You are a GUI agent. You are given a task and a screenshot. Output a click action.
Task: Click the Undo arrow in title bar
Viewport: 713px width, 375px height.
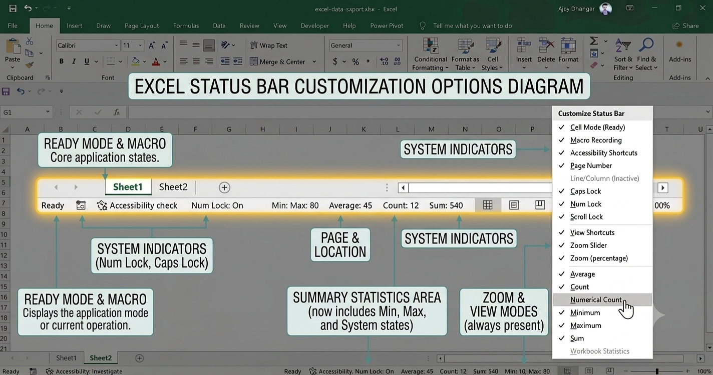point(28,8)
